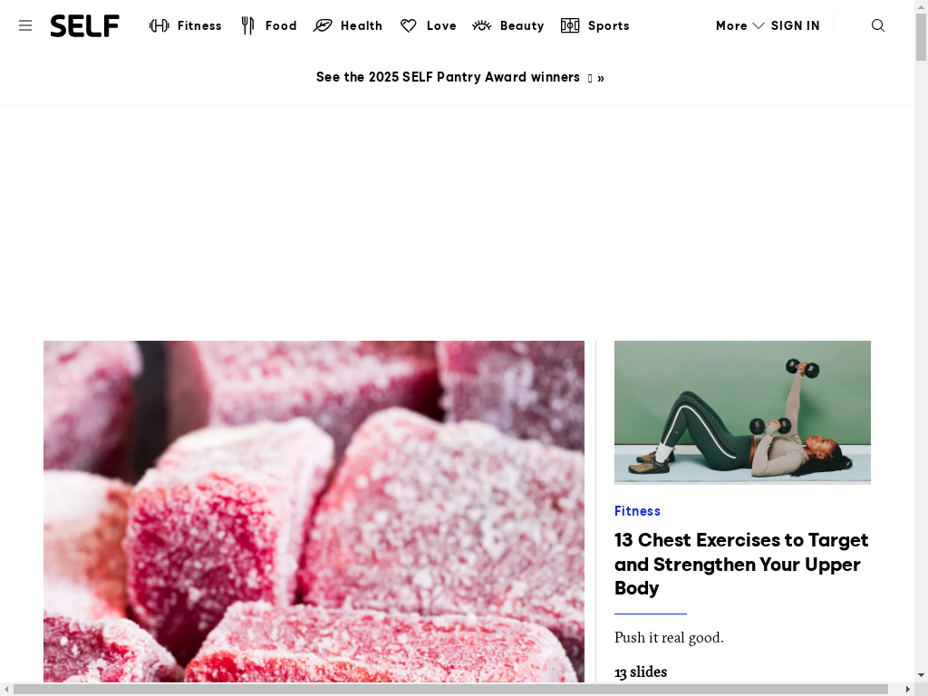Click the Food fork and knife icon
Screen dimensions: 928x696
247,25
